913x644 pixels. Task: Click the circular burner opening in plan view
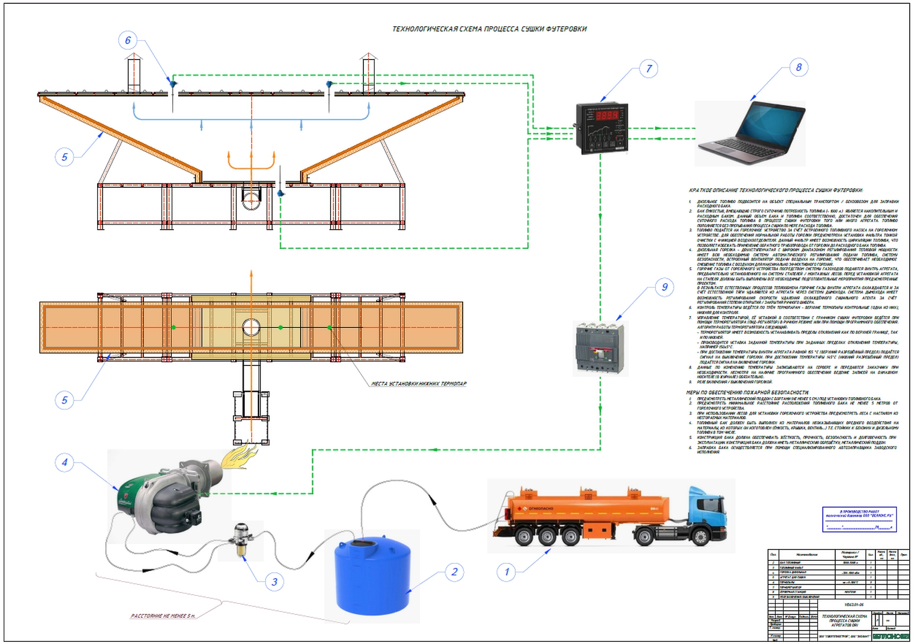tap(251, 327)
